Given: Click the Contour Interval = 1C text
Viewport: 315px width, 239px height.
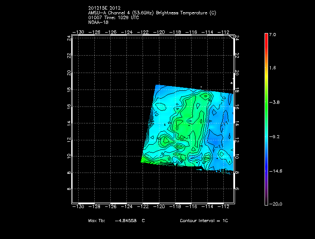Looking at the screenshot, I should [x=204, y=221].
